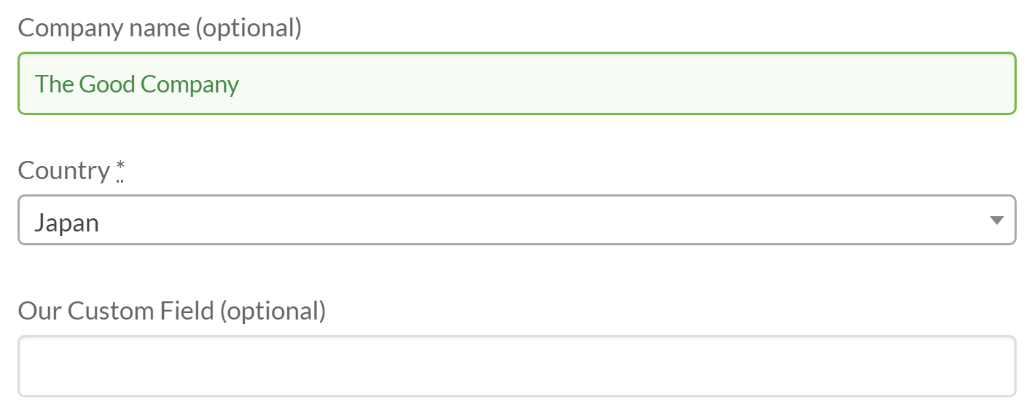This screenshot has width=1032, height=420.
Task: Click the dotted underline under the asterisk
Action: 119,178
